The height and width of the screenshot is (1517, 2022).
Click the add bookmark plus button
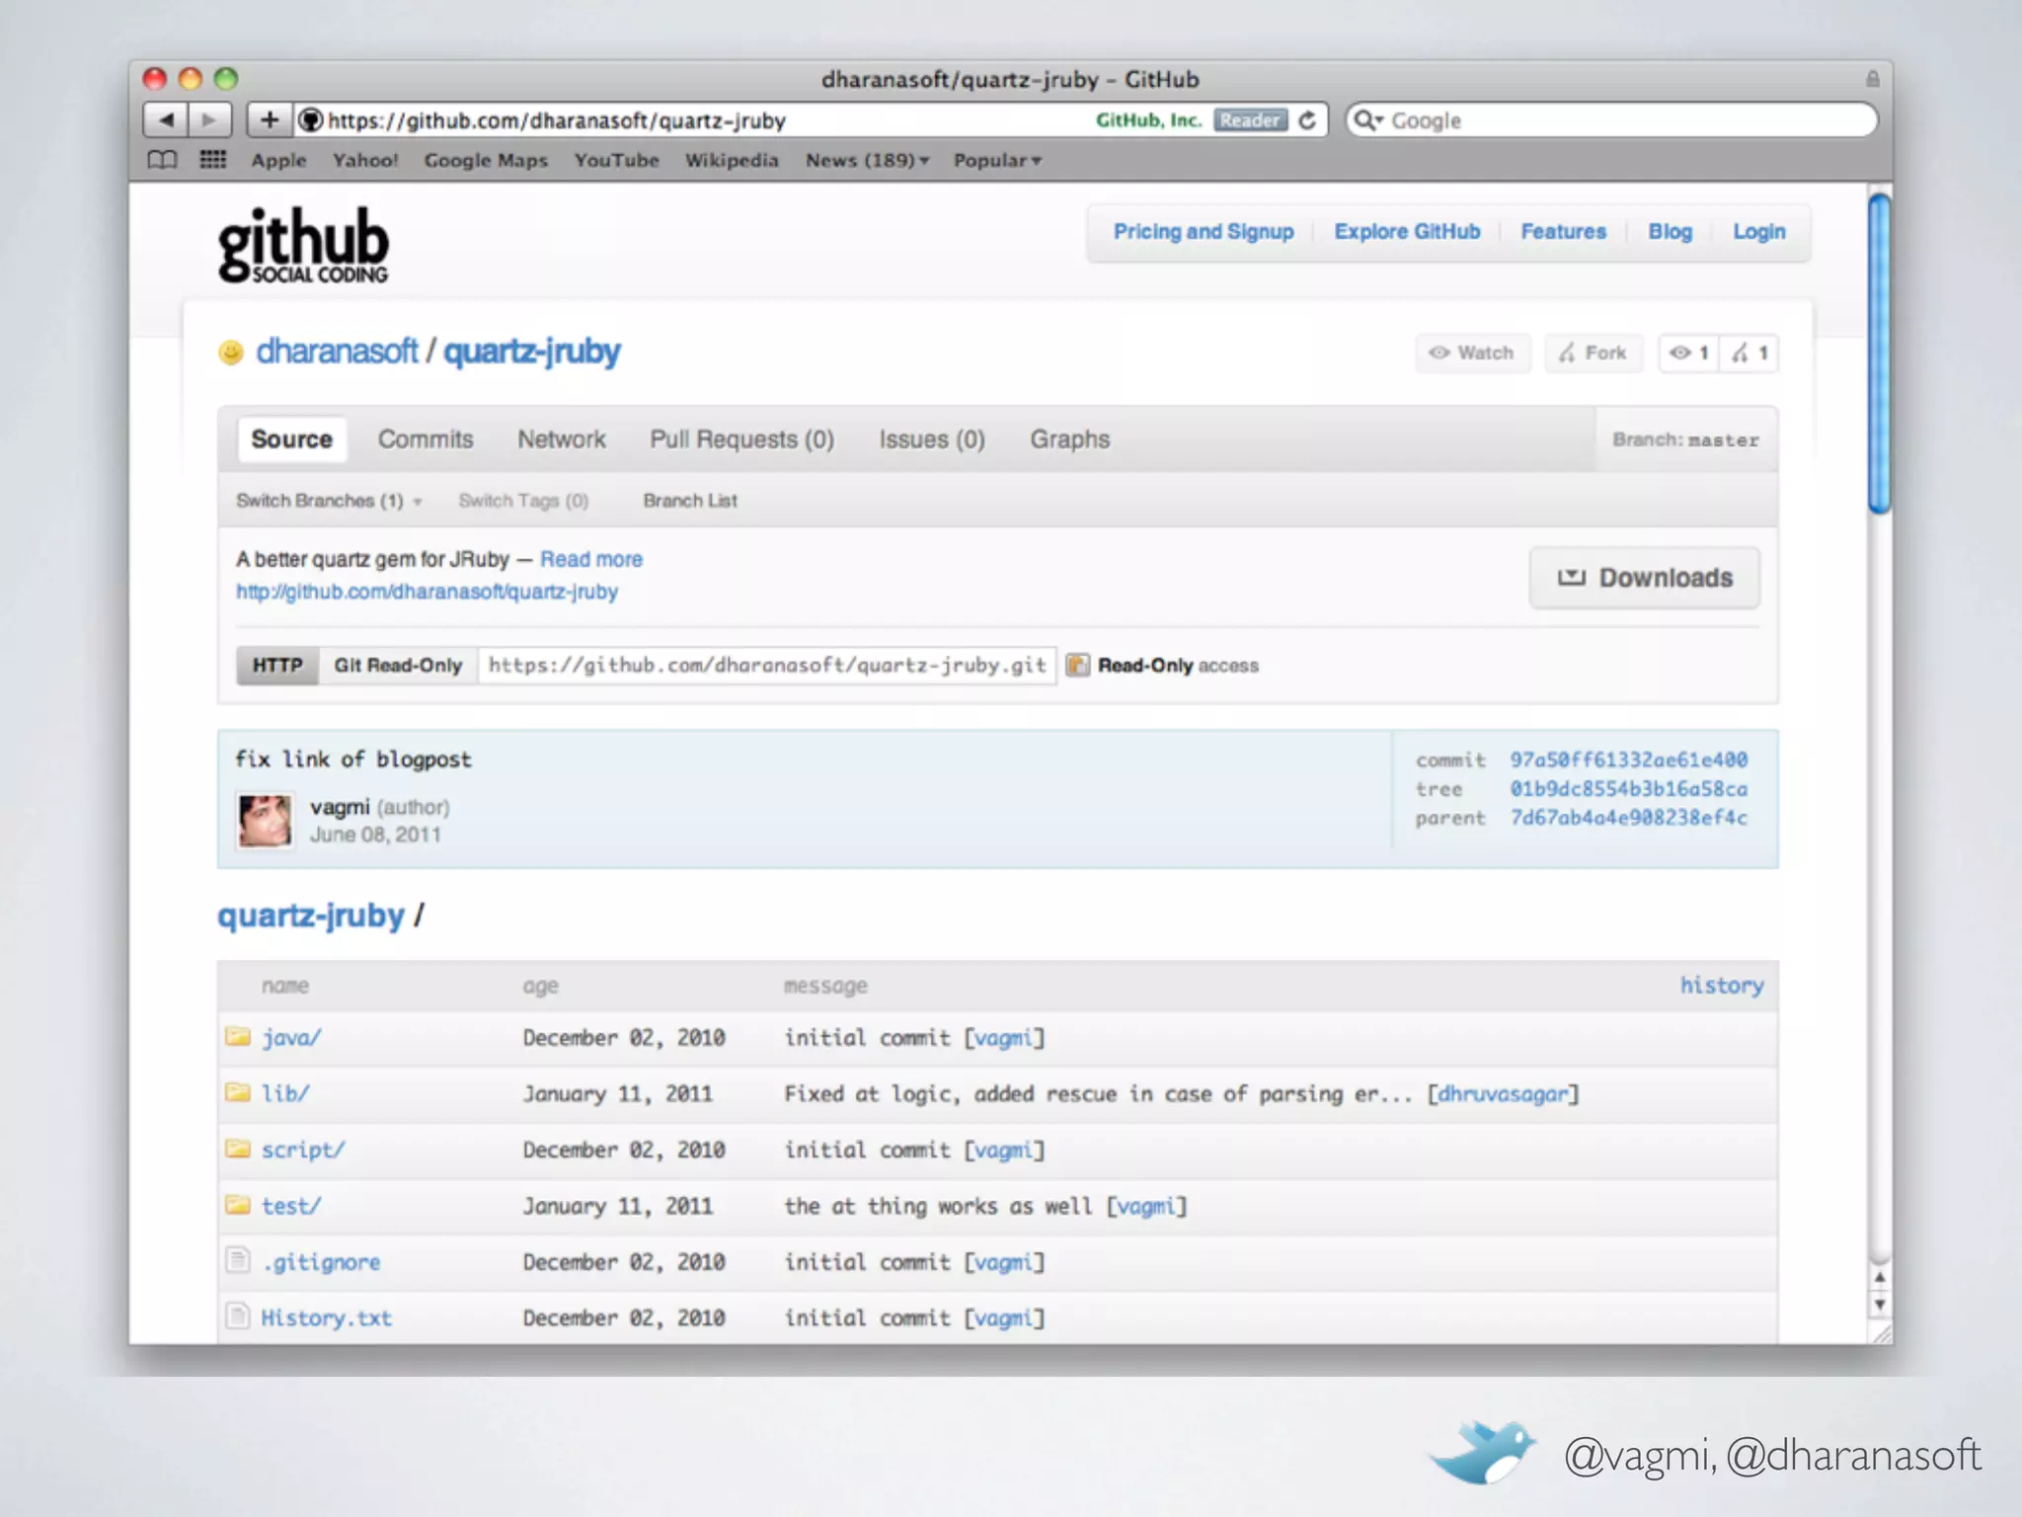[x=269, y=120]
